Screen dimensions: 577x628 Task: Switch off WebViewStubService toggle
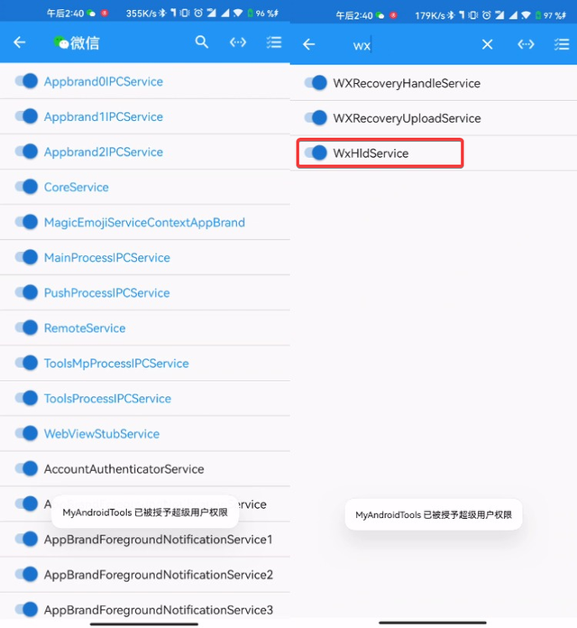tap(26, 434)
